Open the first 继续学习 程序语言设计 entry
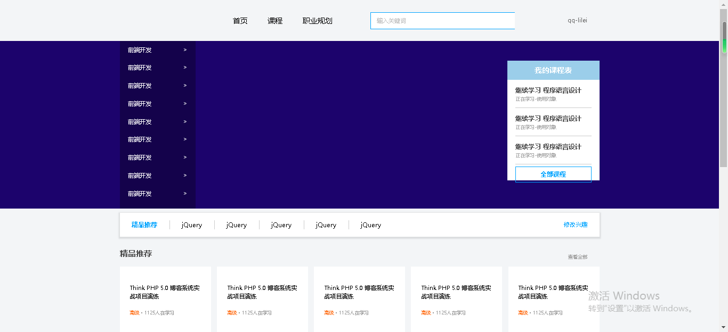The image size is (728, 332). (548, 89)
